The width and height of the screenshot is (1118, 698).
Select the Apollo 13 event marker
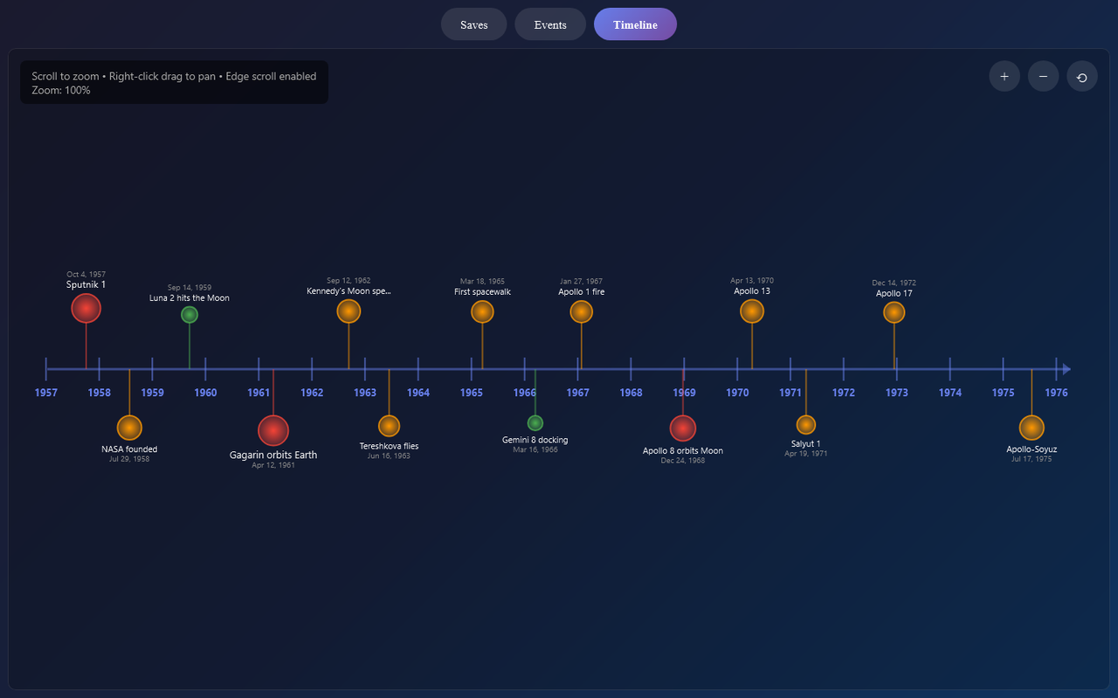(x=752, y=311)
